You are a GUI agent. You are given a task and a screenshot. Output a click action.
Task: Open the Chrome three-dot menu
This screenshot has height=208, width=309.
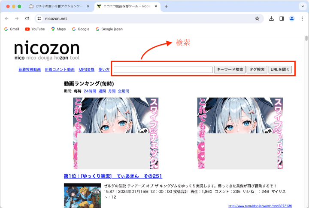tap(302, 18)
